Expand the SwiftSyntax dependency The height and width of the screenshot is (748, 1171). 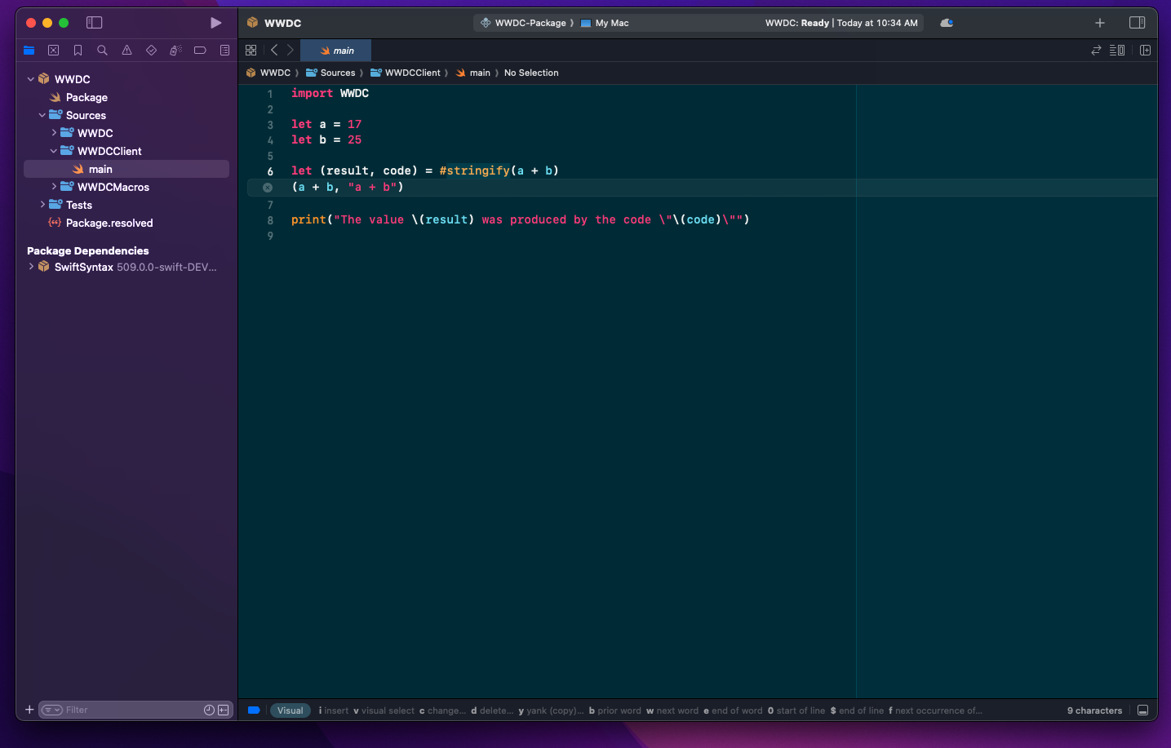pyautogui.click(x=31, y=267)
